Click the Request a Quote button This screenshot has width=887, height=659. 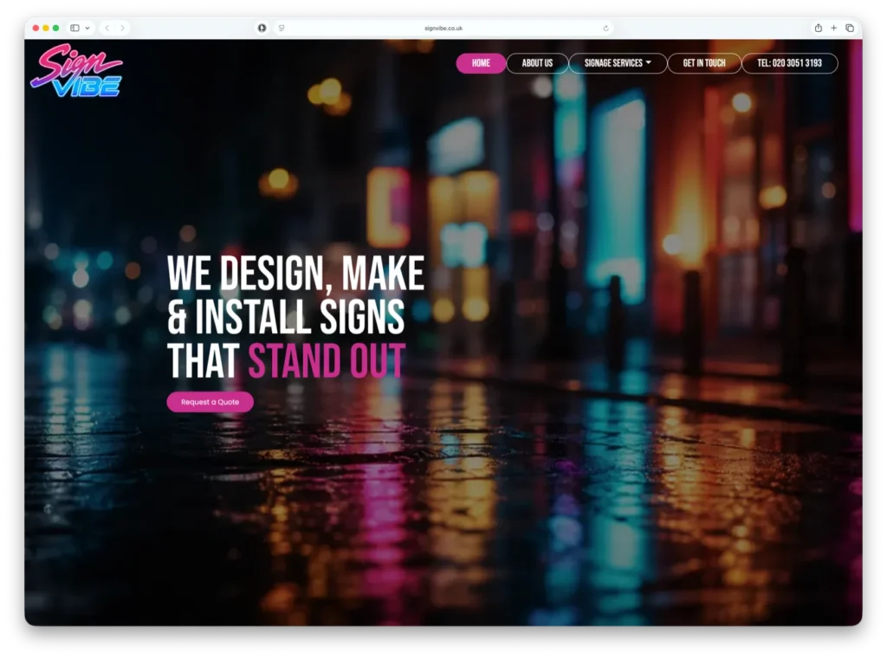(x=210, y=402)
